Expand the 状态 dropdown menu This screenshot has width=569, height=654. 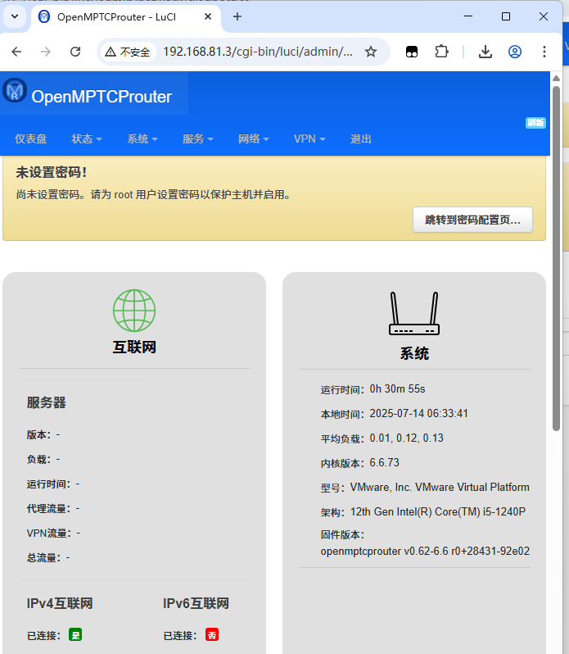pos(86,139)
